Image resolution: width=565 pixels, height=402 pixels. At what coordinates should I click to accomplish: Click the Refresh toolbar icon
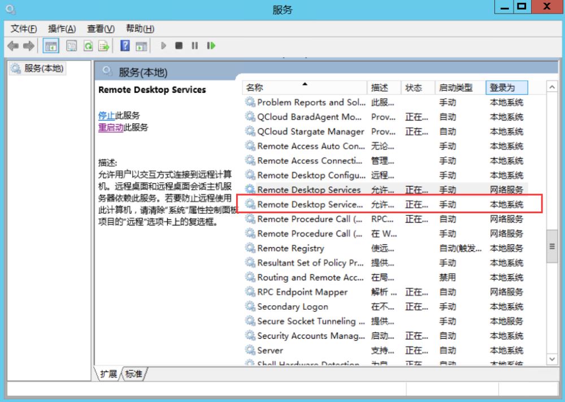[x=88, y=46]
